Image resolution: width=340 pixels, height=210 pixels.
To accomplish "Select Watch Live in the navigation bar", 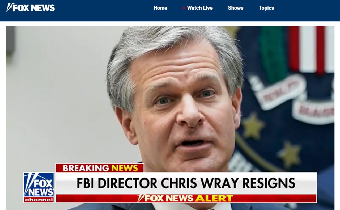I will [200, 8].
